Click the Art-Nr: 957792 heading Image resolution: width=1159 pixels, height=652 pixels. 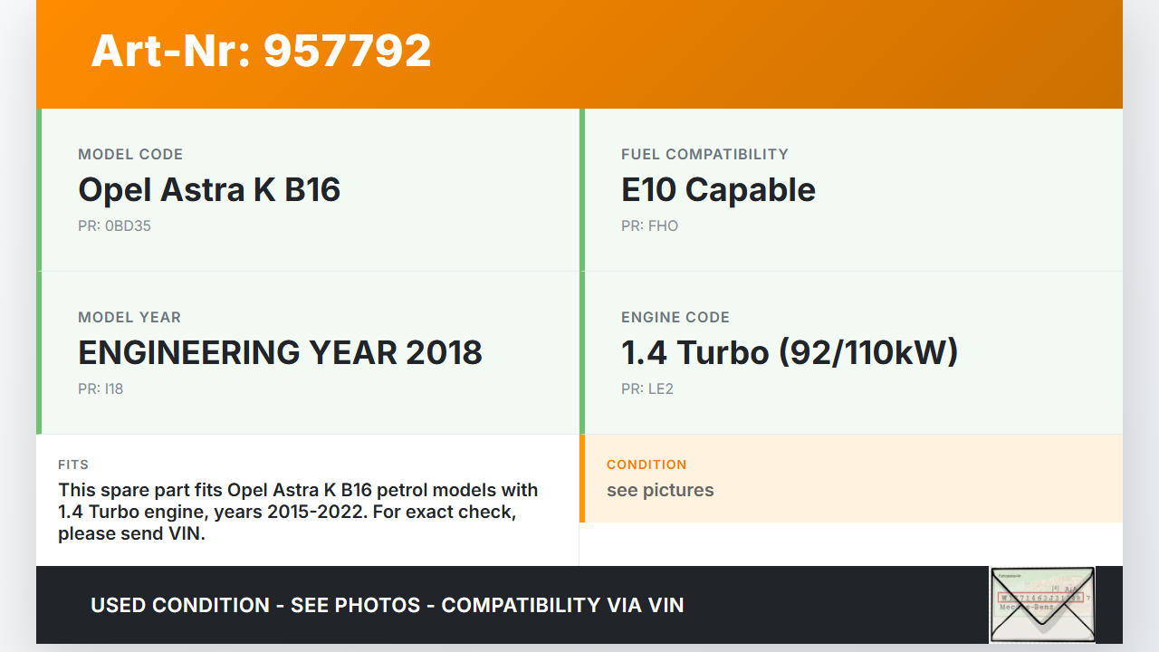coord(261,51)
